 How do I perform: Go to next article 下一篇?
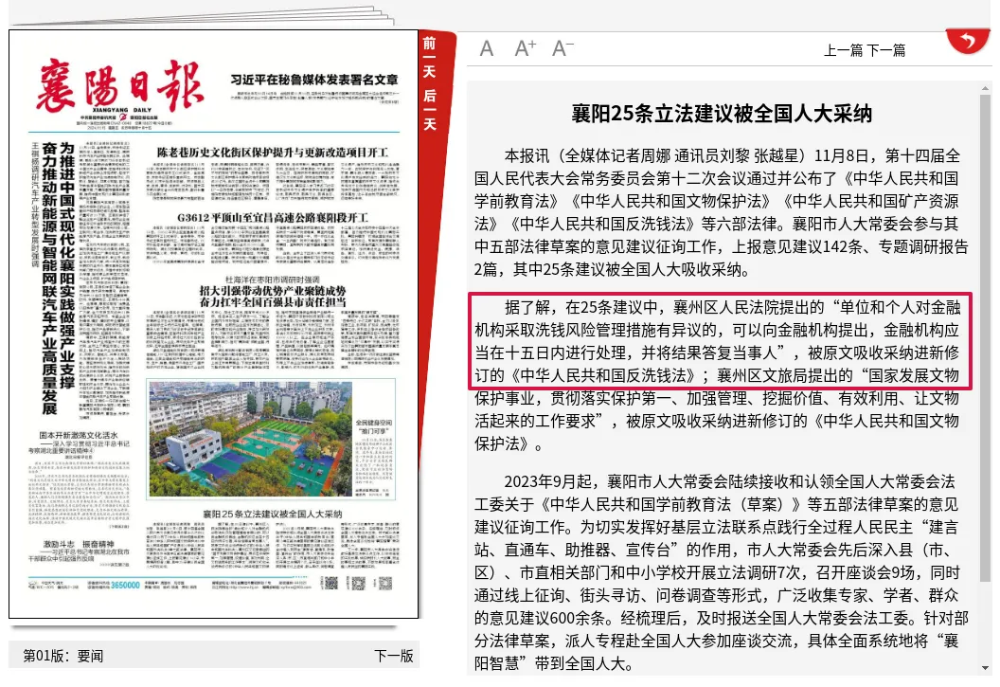click(x=885, y=50)
